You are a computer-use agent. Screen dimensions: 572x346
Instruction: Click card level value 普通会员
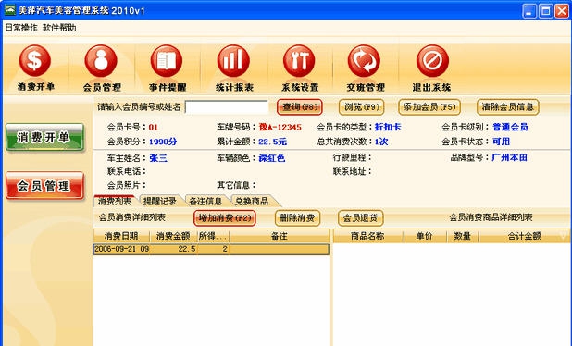tap(510, 127)
